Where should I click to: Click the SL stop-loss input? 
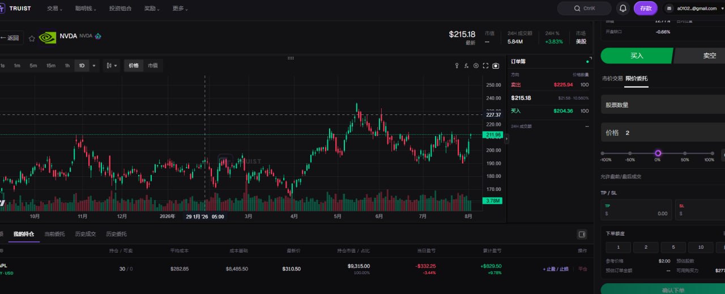[x=701, y=210]
